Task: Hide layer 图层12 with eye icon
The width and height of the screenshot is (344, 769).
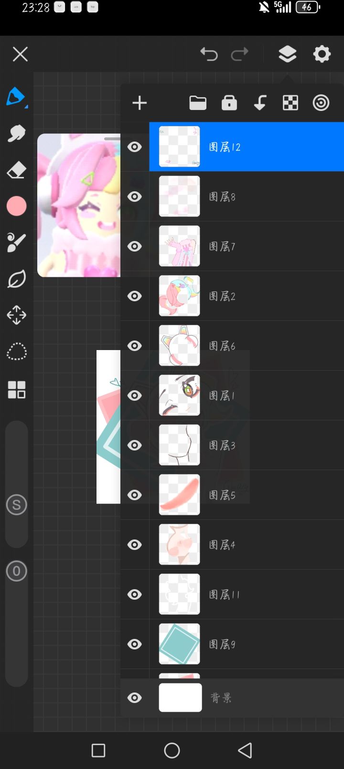Action: point(135,147)
